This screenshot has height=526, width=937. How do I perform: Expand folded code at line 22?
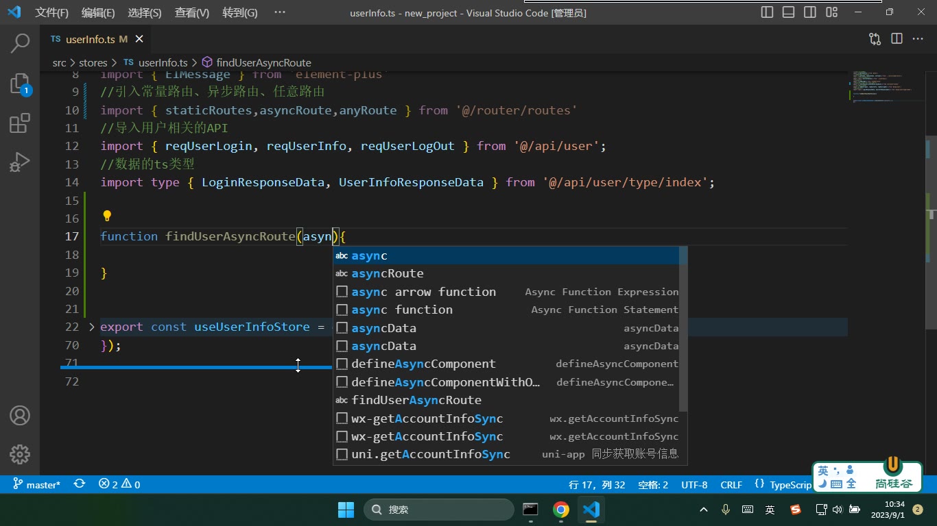coord(92,327)
